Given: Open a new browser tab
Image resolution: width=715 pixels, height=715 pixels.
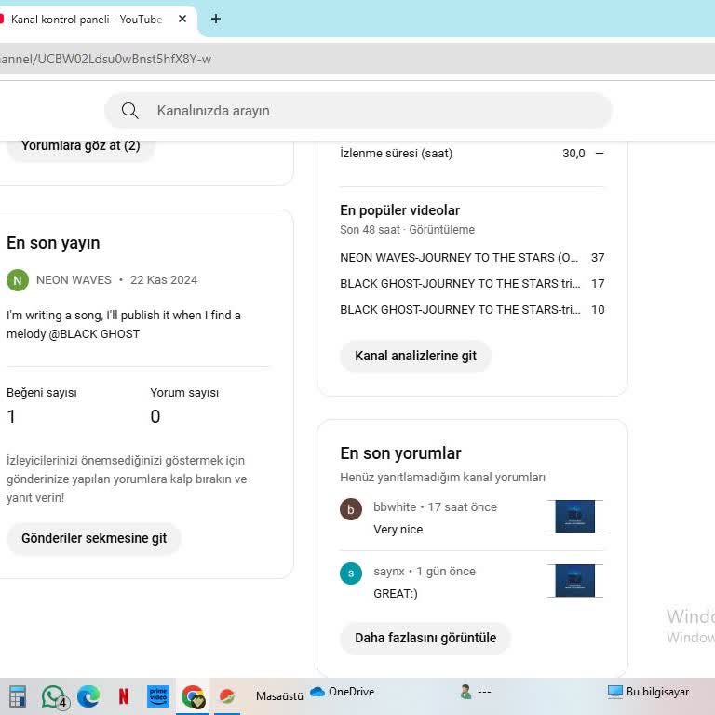Looking at the screenshot, I should click(x=216, y=19).
